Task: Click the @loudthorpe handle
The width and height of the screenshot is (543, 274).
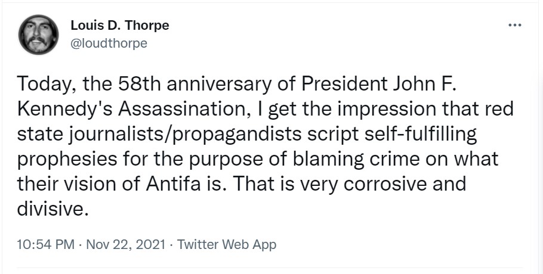Action: [109, 43]
